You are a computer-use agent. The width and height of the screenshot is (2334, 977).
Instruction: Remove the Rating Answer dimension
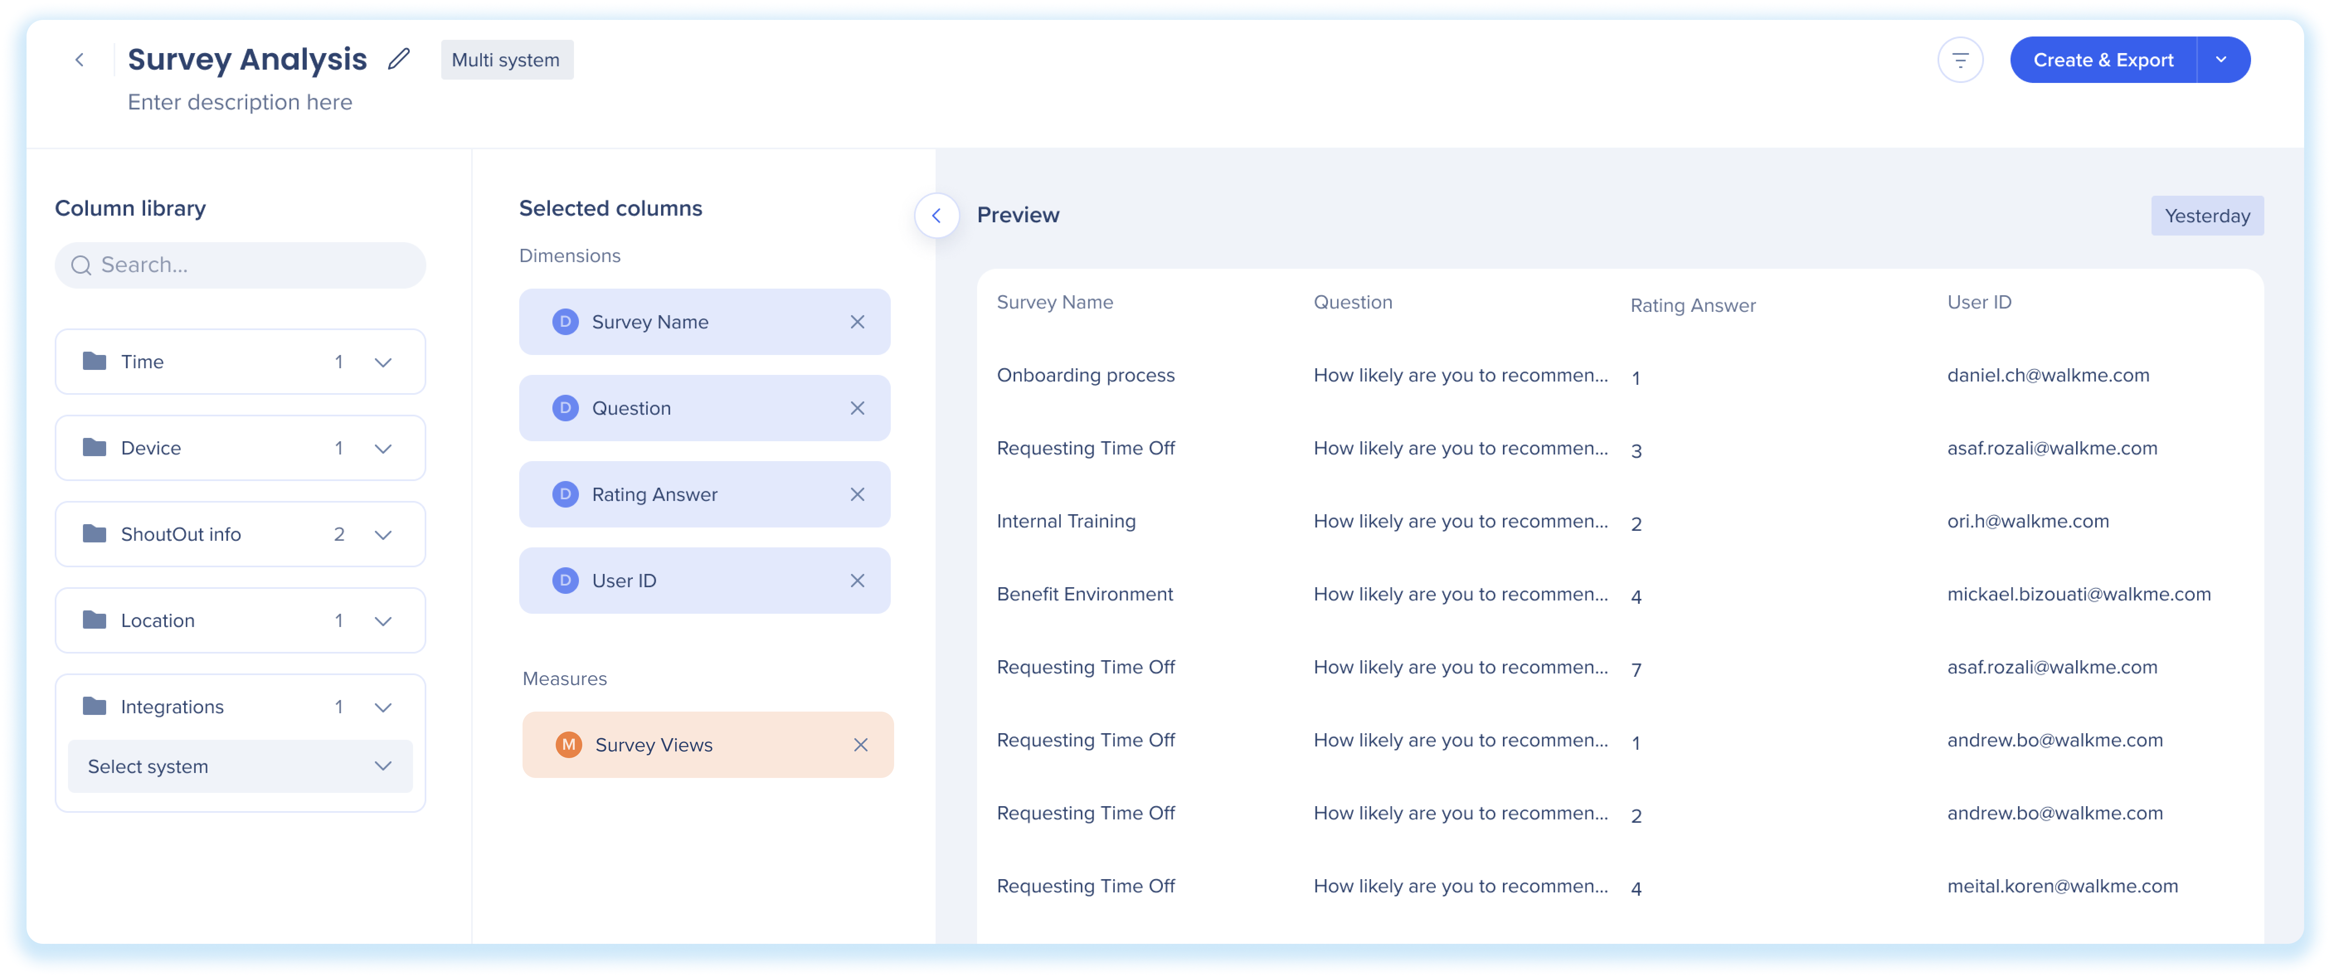[857, 494]
